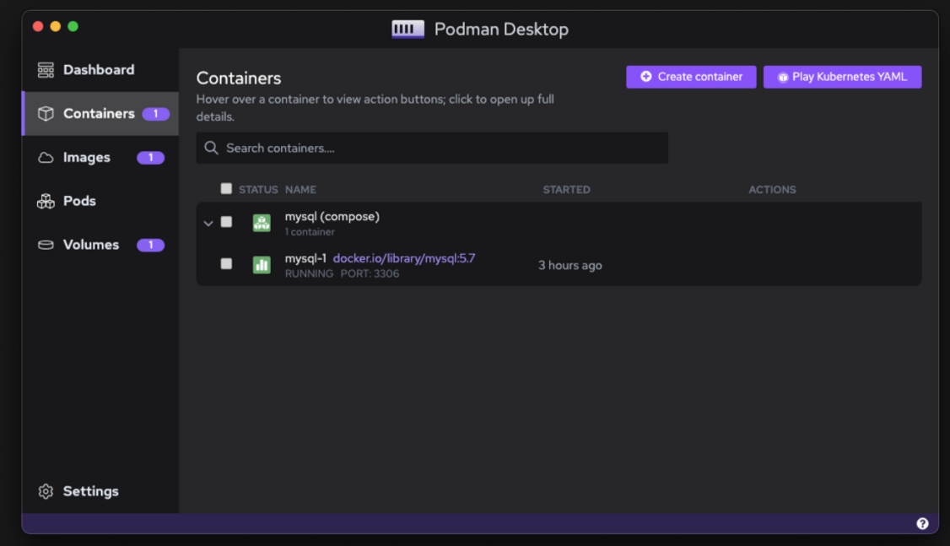Collapse the mysql (compose) group chevron
This screenshot has width=950, height=546.
tap(208, 223)
